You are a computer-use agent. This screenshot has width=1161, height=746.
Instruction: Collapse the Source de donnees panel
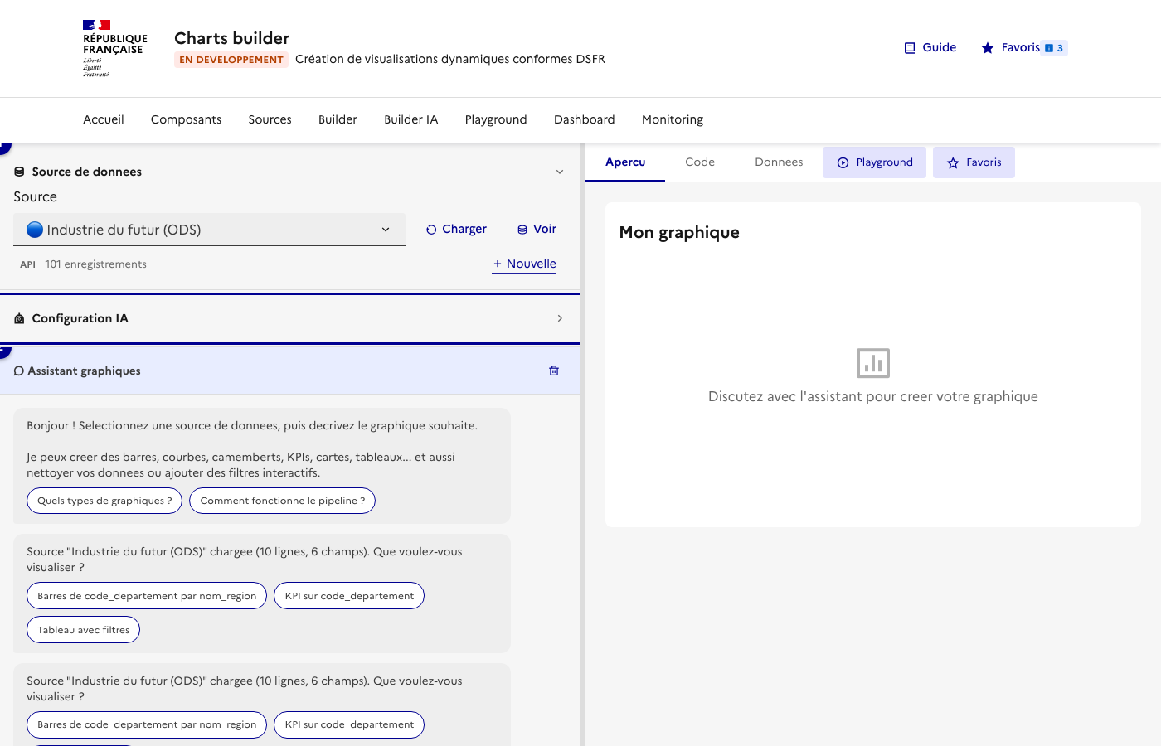coord(560,172)
